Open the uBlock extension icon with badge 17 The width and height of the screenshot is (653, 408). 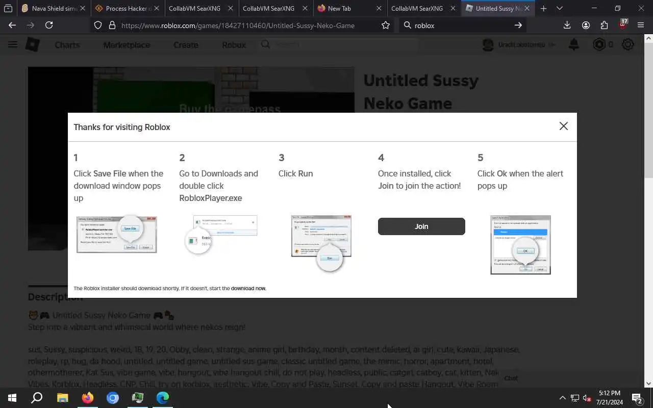pos(623,24)
